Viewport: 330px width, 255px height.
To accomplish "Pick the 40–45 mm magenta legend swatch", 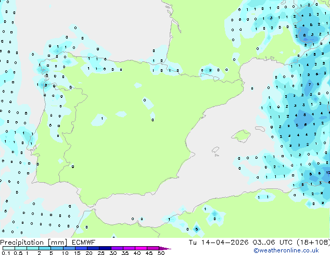I will pos(141,248).
